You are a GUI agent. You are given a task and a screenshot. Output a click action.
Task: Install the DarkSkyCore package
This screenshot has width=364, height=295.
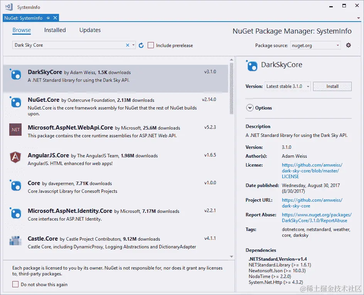click(x=332, y=86)
